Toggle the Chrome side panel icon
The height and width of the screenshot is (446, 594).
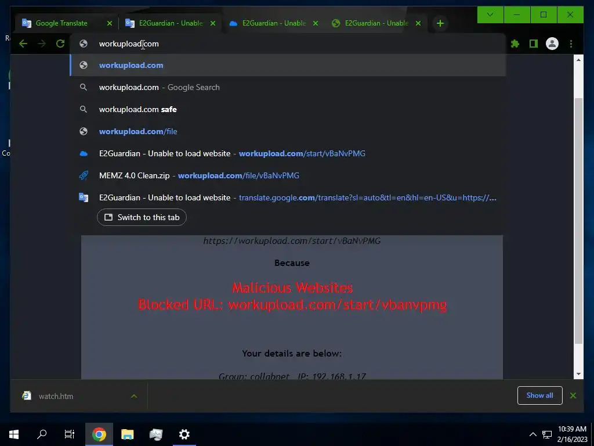[x=534, y=44]
